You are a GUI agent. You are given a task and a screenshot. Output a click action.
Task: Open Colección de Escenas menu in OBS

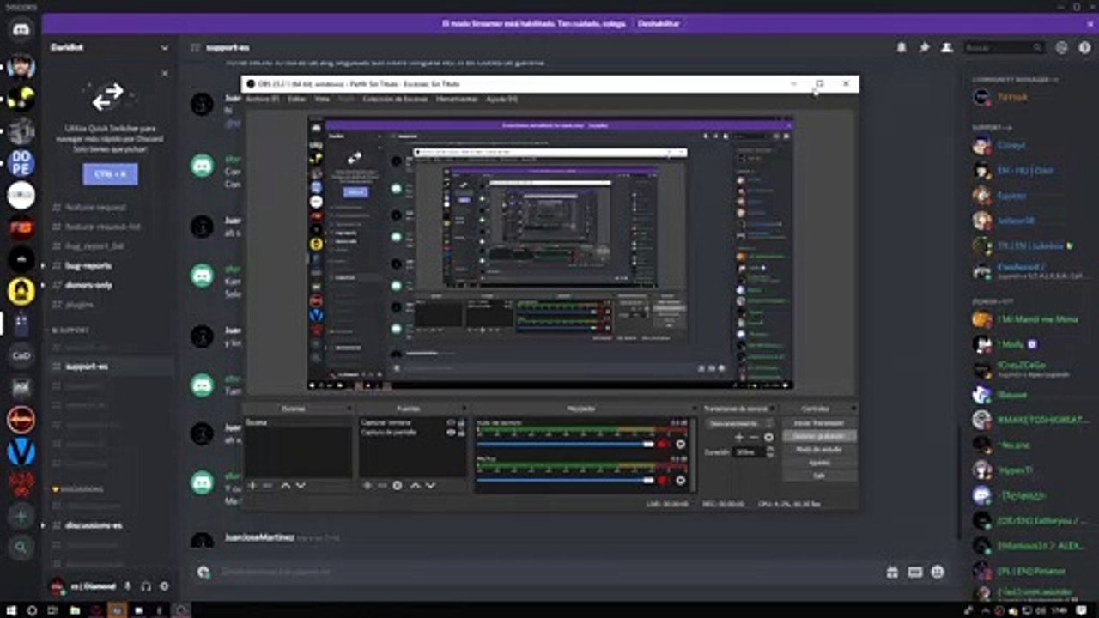click(x=396, y=99)
